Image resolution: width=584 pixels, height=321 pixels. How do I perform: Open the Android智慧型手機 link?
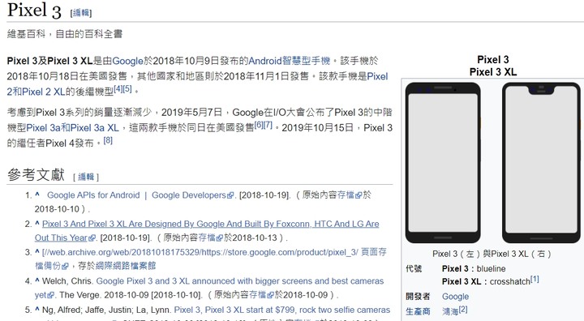tap(289, 61)
